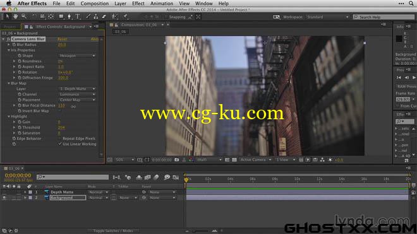Select the Rectangle shape tool
The image size is (417, 234).
click(61, 17)
